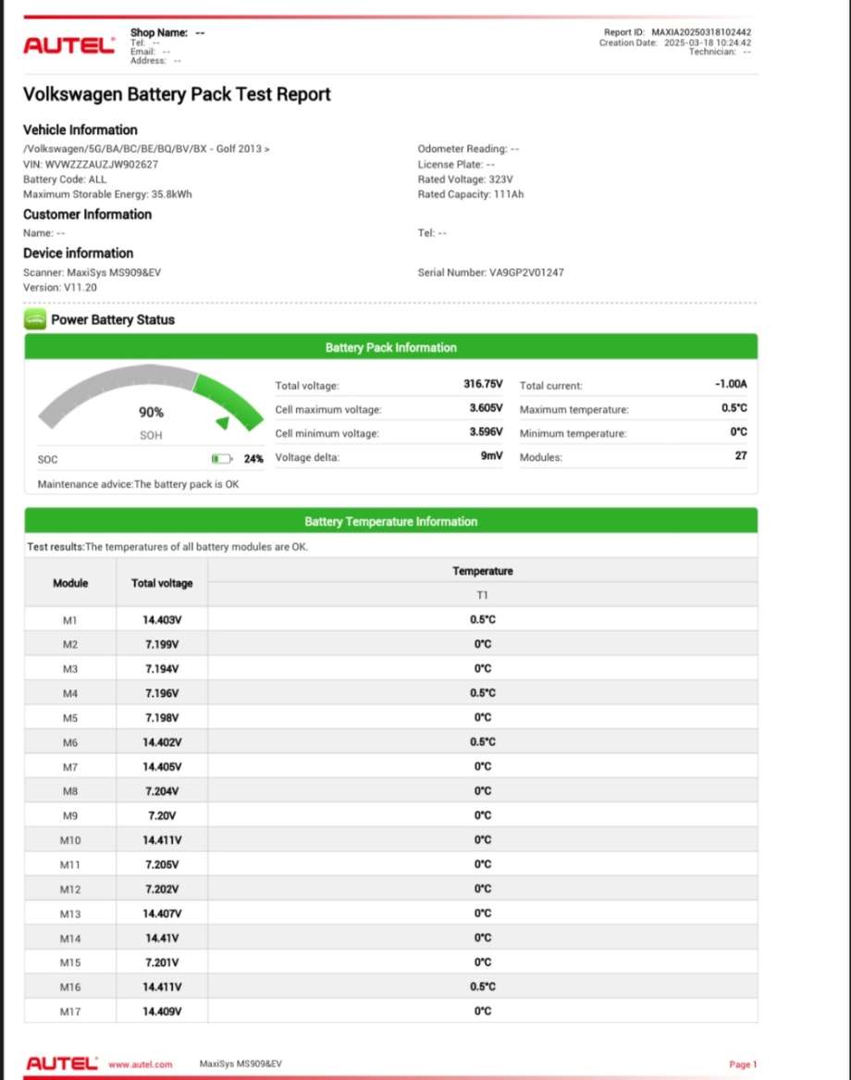Click the Module column header
The height and width of the screenshot is (1080, 851).
point(70,583)
